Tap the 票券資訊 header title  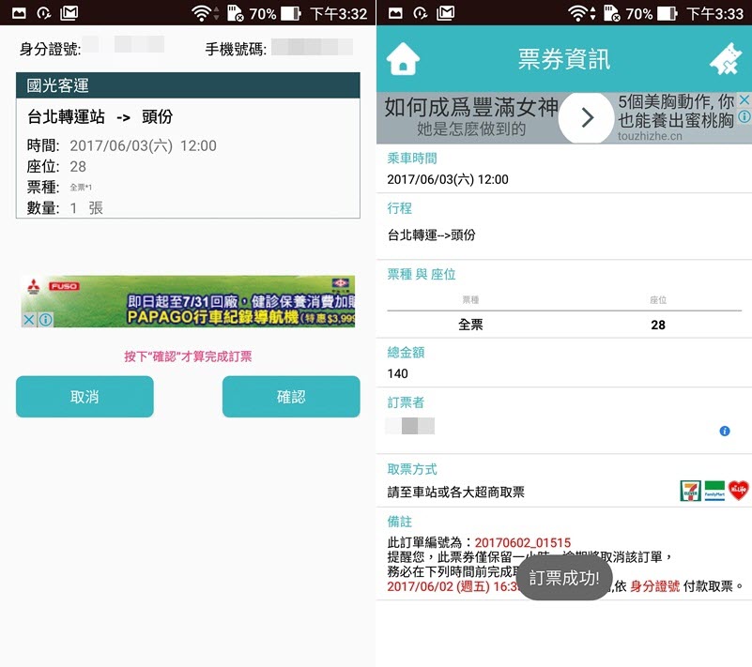pos(564,59)
